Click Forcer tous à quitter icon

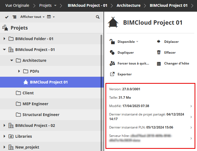tap(112, 63)
